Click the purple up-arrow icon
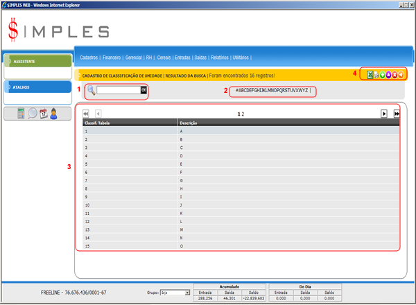 pyautogui.click(x=390, y=75)
